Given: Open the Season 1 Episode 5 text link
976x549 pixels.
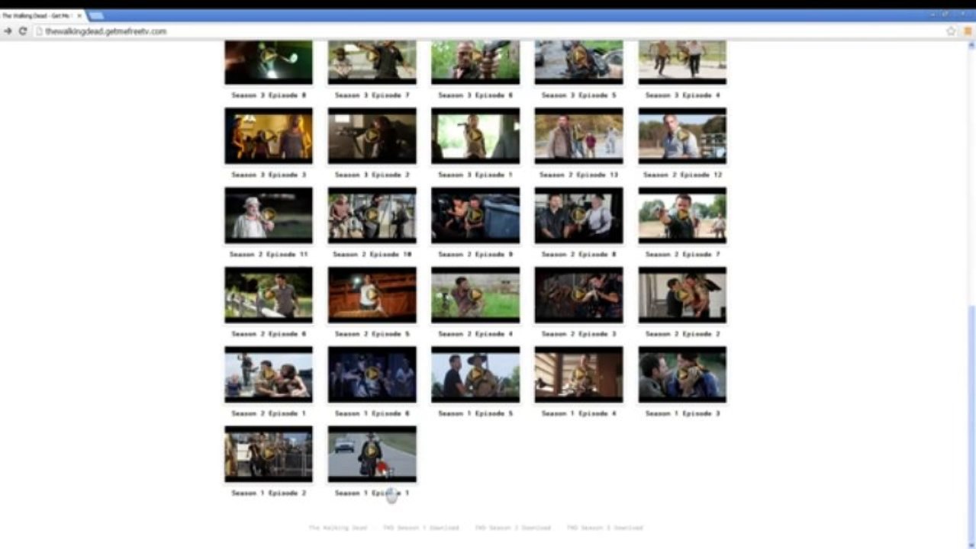Looking at the screenshot, I should click(475, 413).
